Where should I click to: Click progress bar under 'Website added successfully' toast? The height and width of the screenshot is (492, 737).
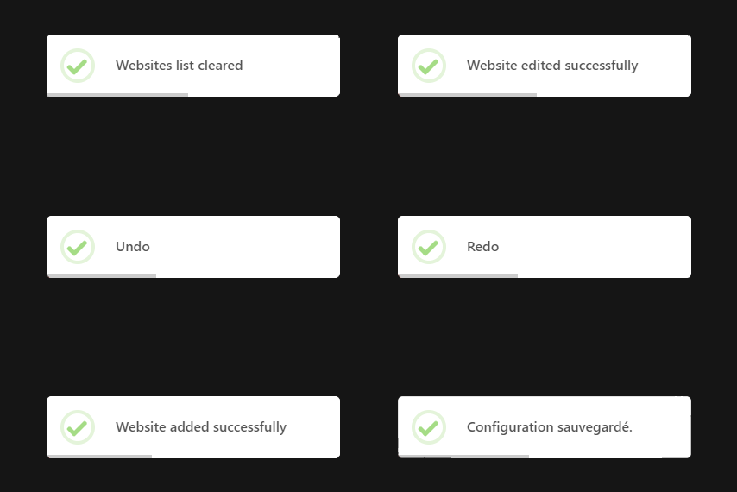99,456
